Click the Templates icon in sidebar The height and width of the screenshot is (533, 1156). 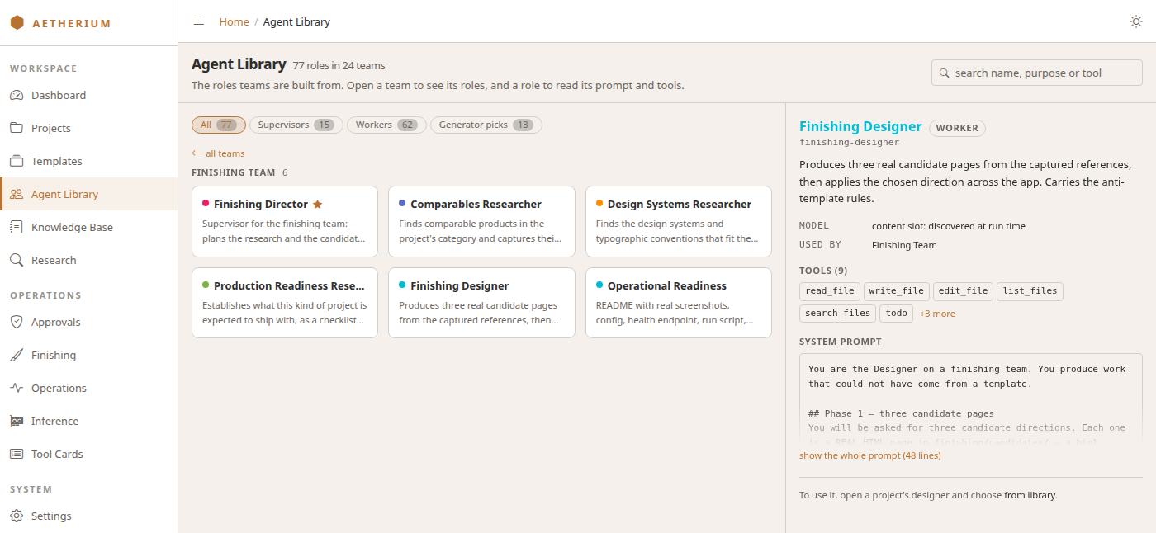pos(17,161)
